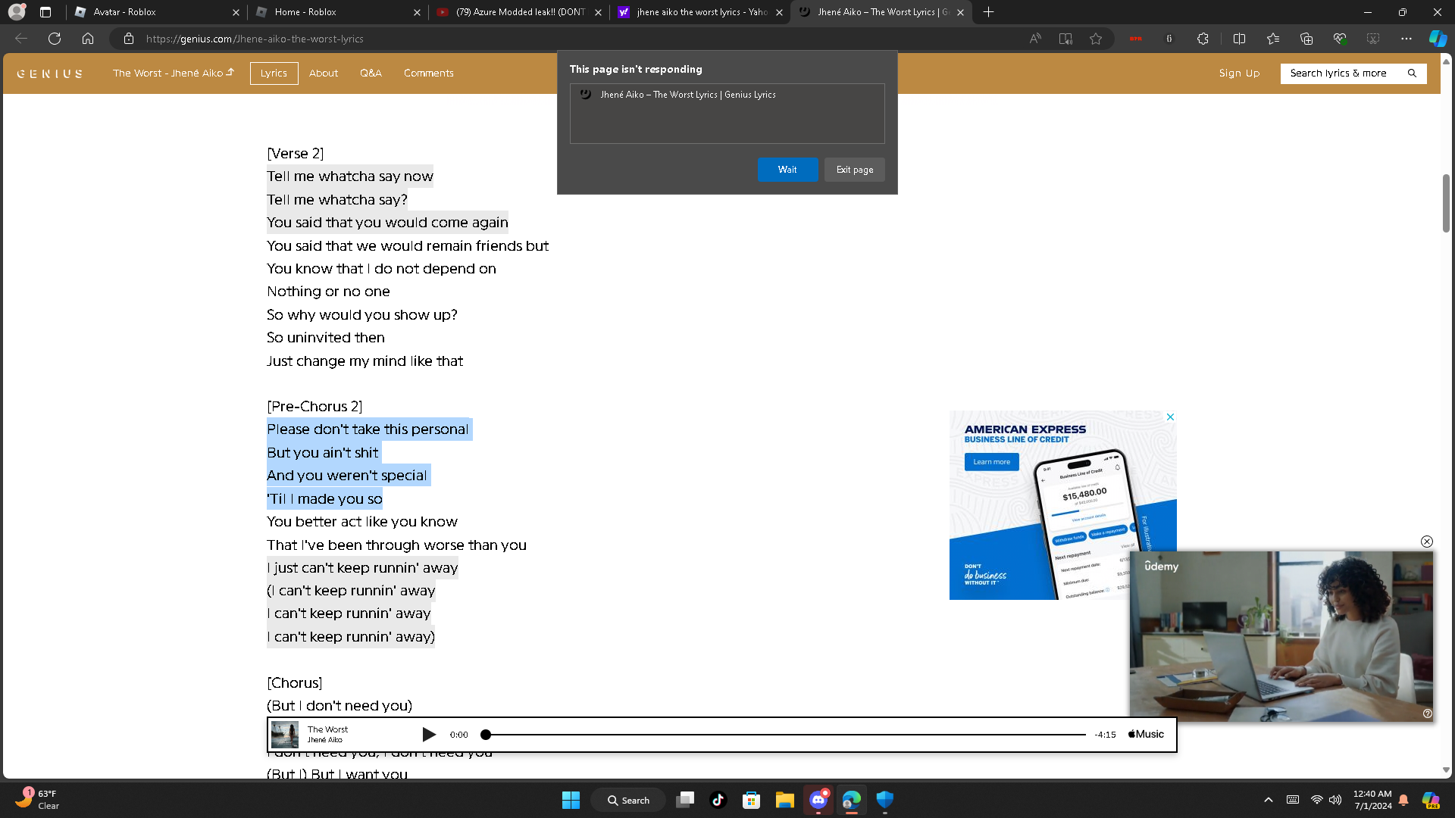1455x818 pixels.
Task: Click the address bar URL
Action: coord(255,39)
